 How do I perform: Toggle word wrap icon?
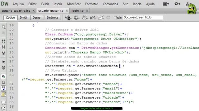click(3, 88)
